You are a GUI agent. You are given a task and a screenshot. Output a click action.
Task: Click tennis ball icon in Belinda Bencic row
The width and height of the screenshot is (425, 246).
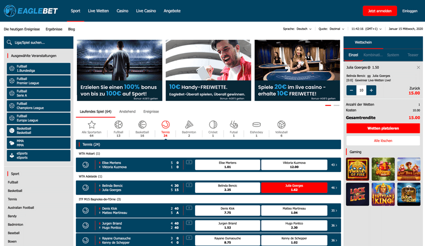(x=85, y=188)
